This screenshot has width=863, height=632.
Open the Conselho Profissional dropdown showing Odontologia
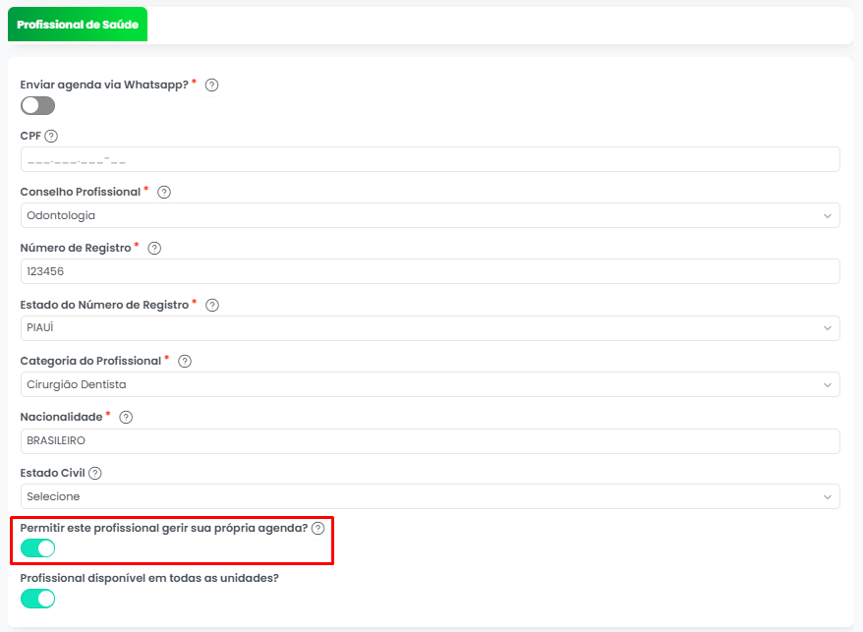(x=430, y=215)
